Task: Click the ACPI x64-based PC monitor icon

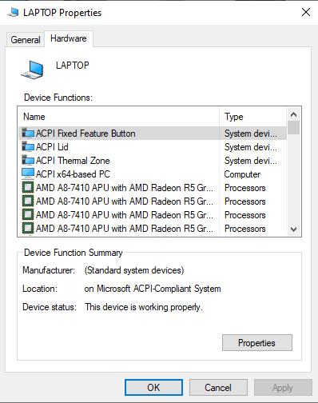Action: [x=28, y=174]
